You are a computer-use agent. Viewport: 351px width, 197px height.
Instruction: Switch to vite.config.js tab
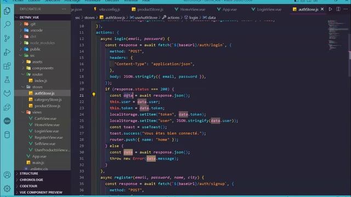click(x=107, y=9)
